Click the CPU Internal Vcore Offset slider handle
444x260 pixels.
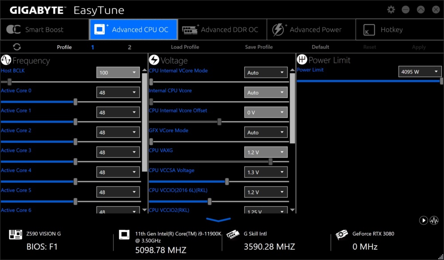(219, 122)
